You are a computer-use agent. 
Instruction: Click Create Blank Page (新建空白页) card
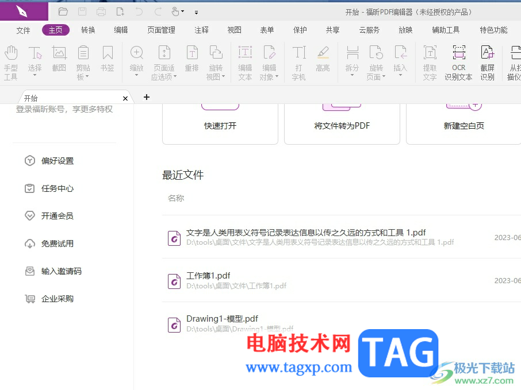[x=464, y=123]
